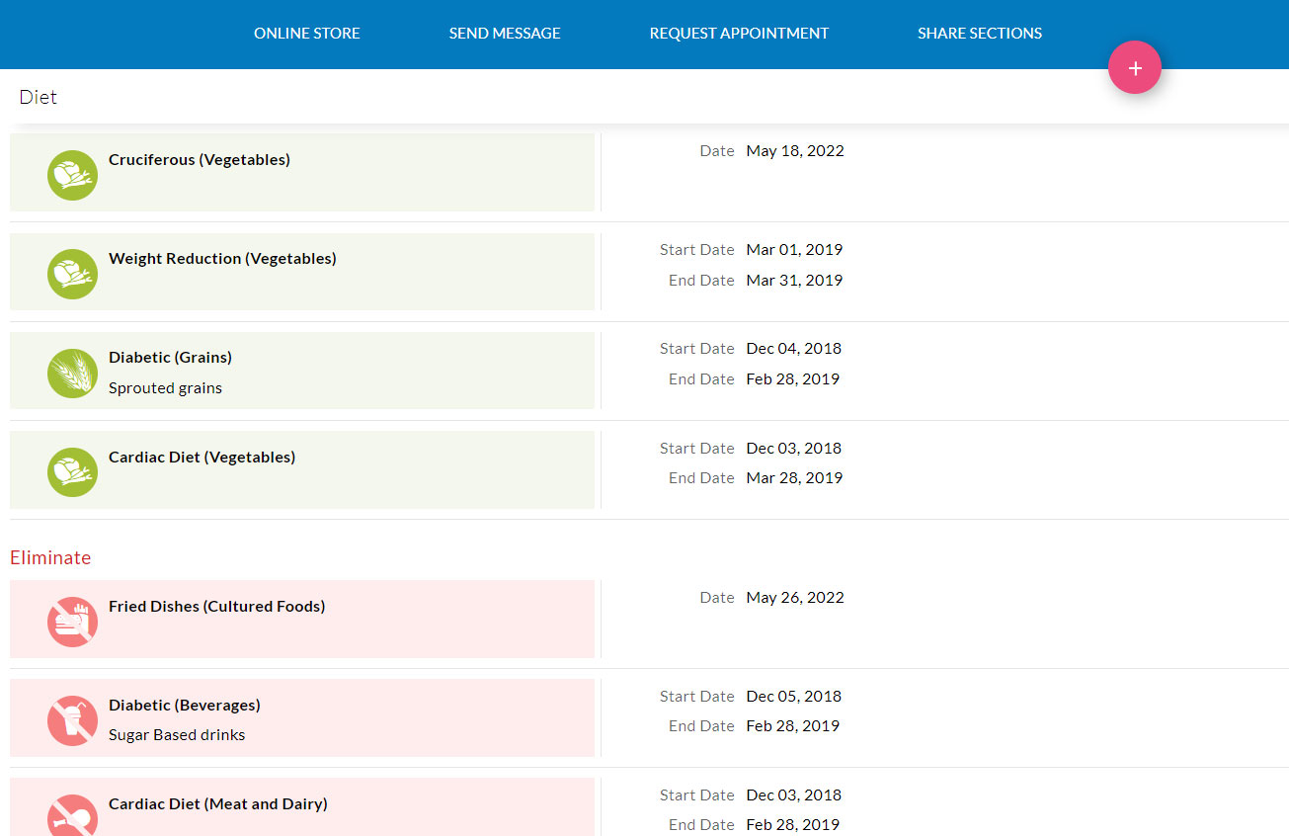Select the Diabetic beverages eliminate icon
Screen dimensions: 1289x836
pyautogui.click(x=72, y=720)
